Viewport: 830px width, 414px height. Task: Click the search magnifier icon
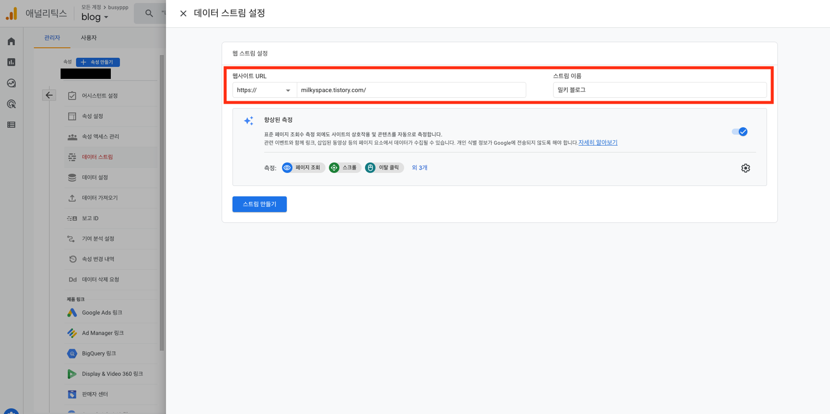[149, 13]
